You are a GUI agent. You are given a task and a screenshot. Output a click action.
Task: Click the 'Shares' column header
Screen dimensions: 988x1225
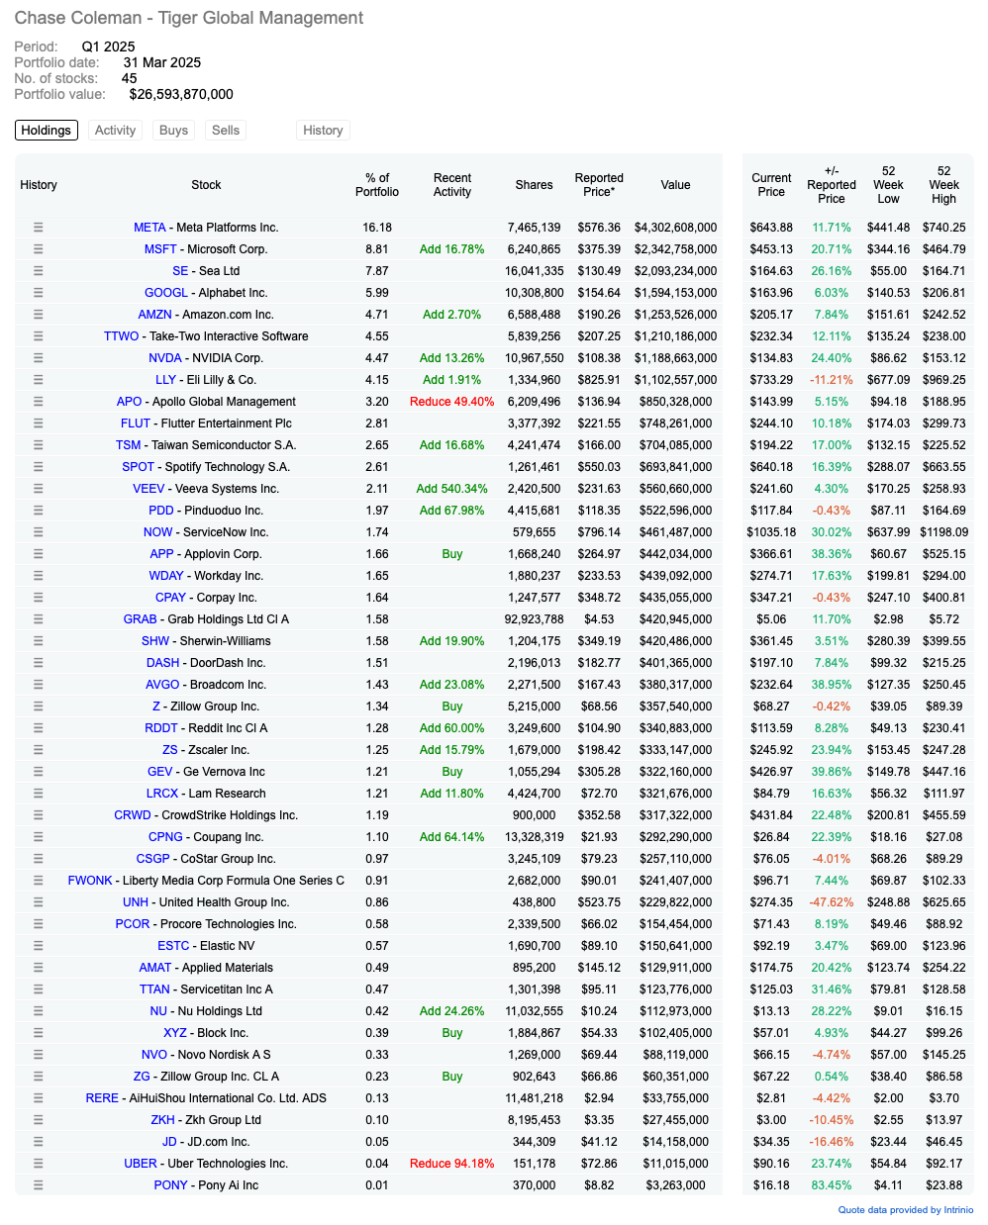[535, 185]
